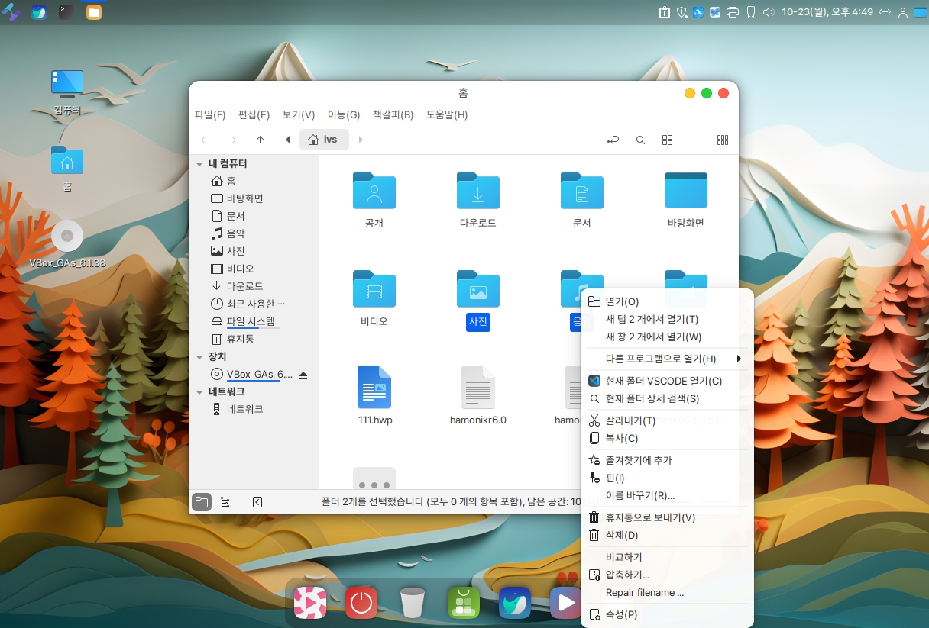Open 파일 시스템 in the sidebar
Image resolution: width=929 pixels, height=628 pixels.
pyautogui.click(x=250, y=321)
